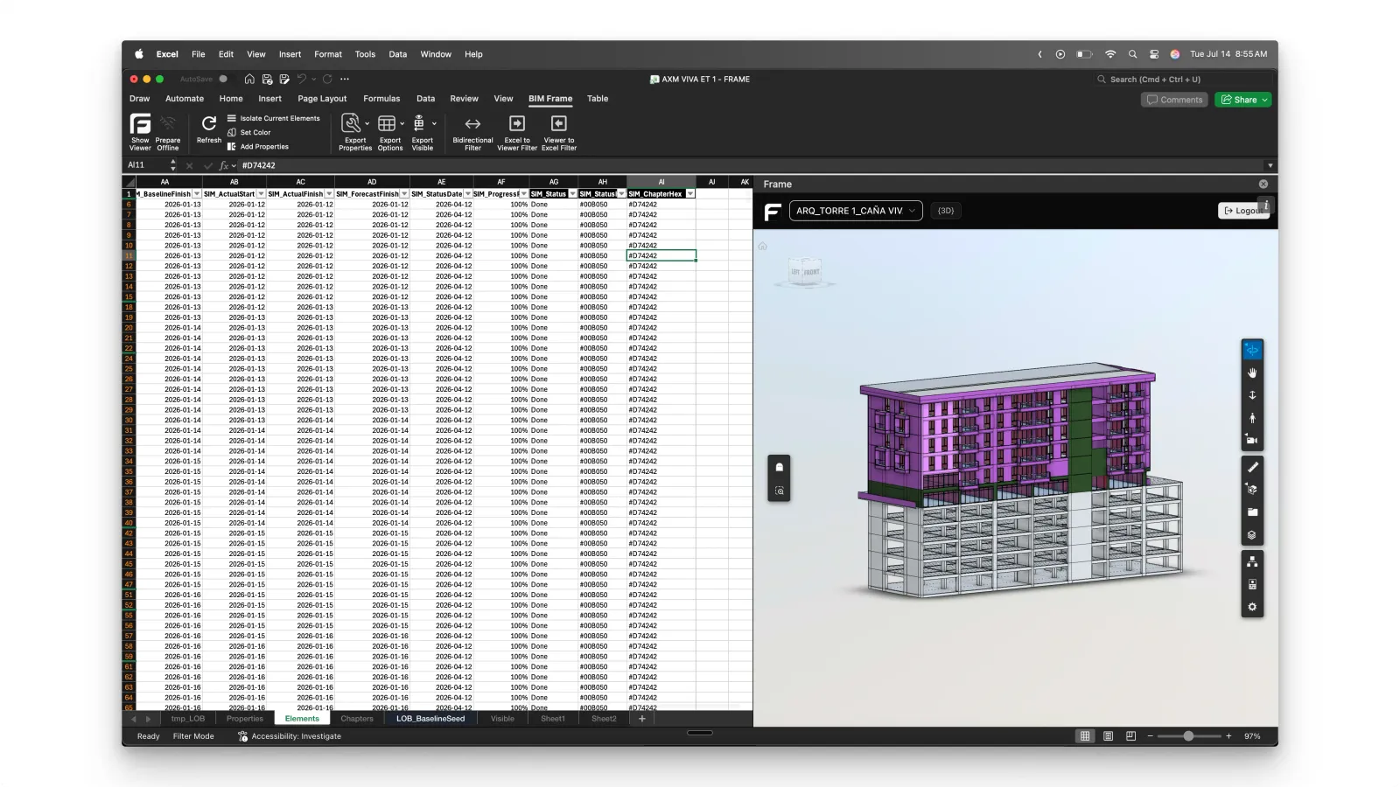The height and width of the screenshot is (787, 1400).
Task: Close the Frame panel
Action: pyautogui.click(x=1263, y=185)
